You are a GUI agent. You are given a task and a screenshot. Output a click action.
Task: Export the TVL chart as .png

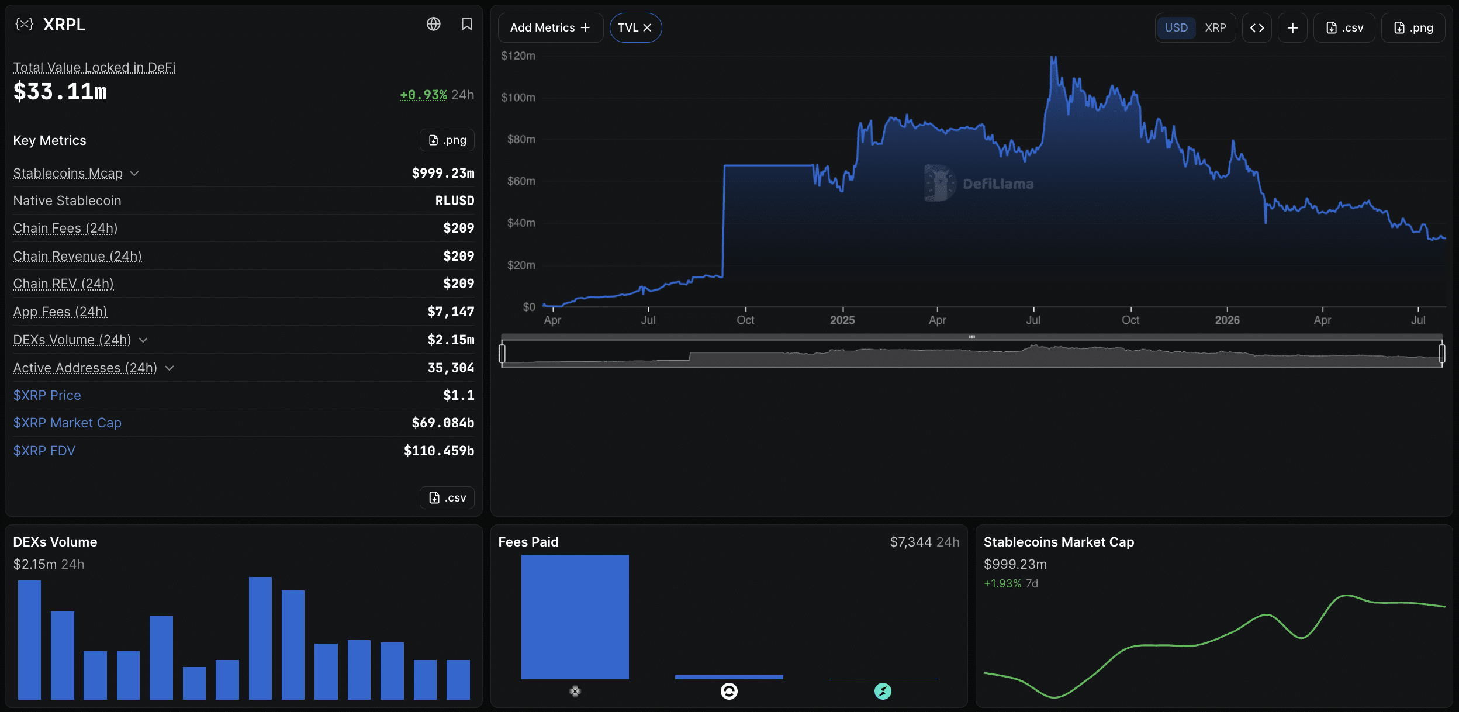(1413, 27)
